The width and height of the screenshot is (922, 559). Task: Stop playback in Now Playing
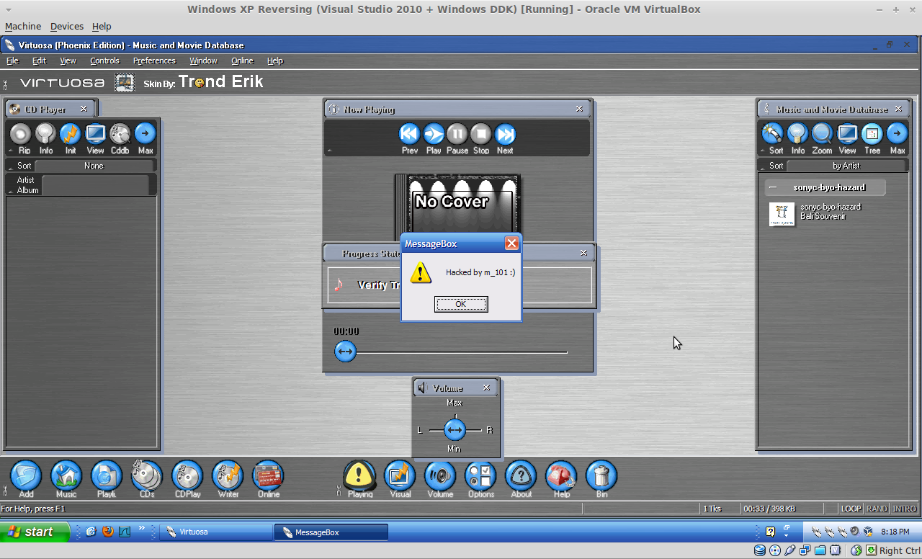(481, 134)
